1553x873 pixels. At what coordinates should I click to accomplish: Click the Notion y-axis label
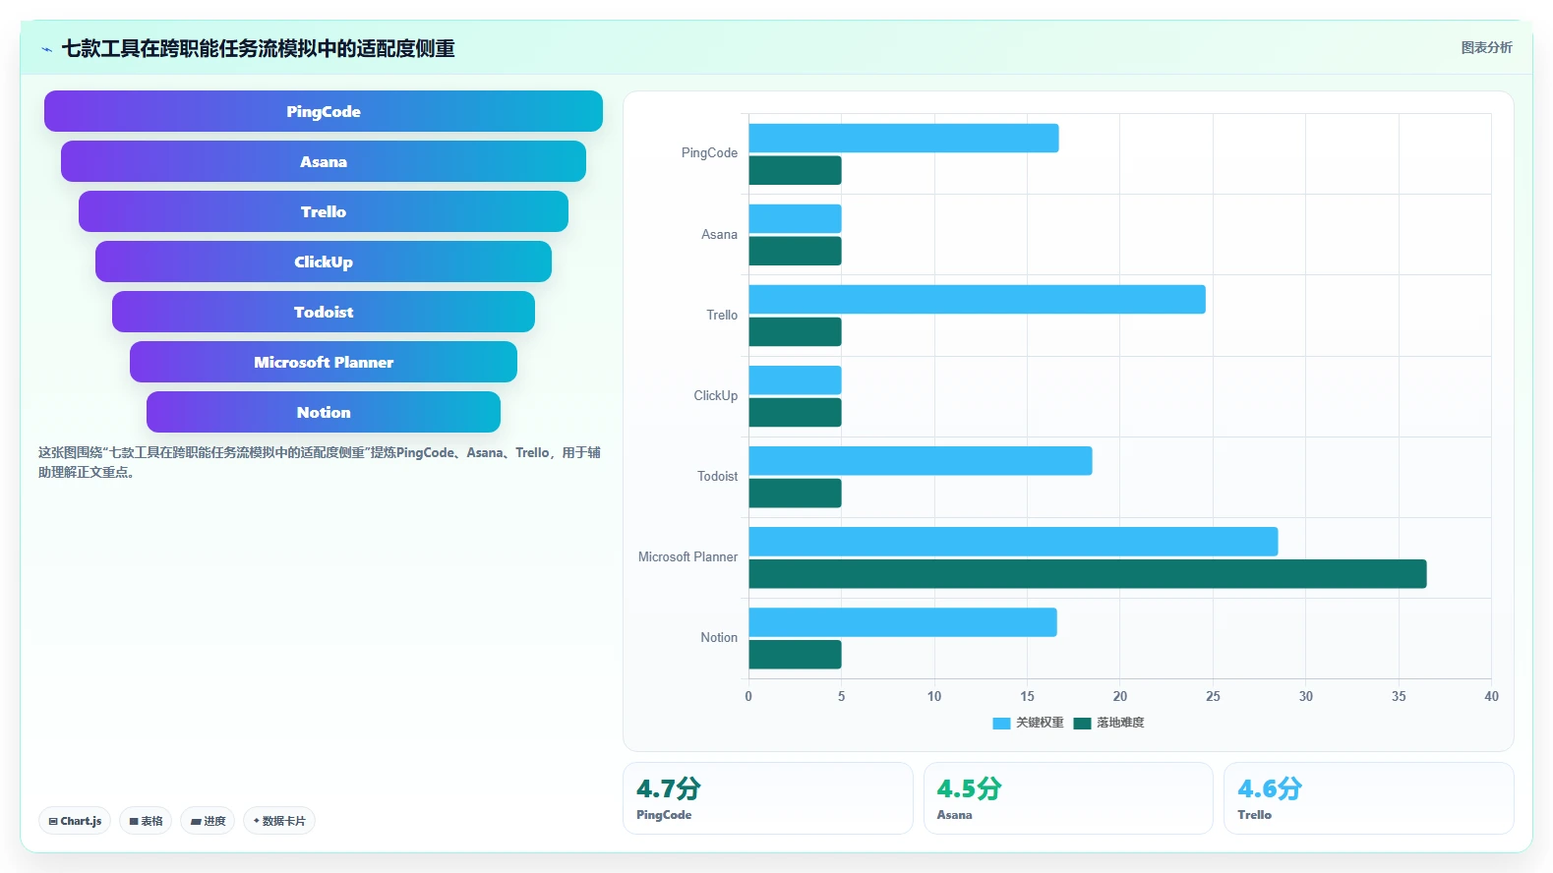[719, 637]
